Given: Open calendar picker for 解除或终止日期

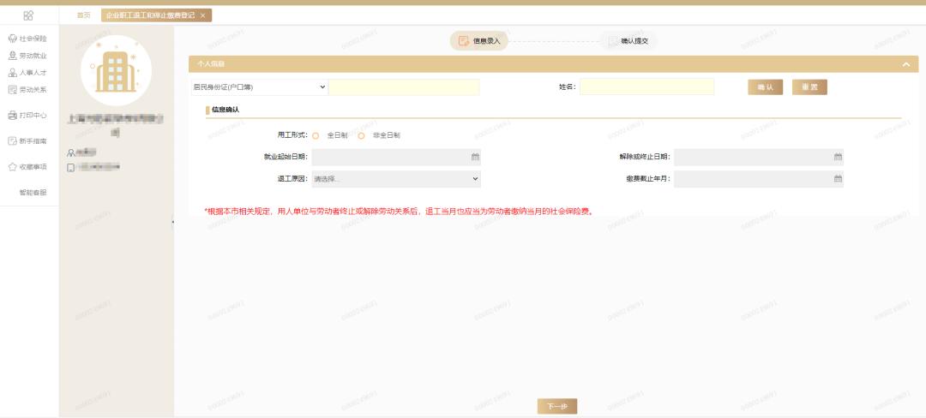Looking at the screenshot, I should [838, 157].
